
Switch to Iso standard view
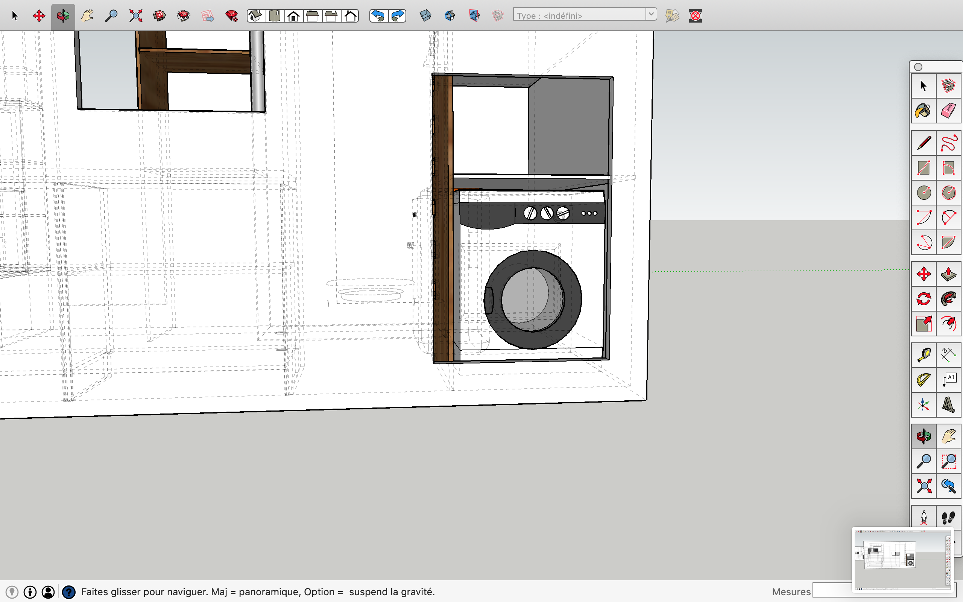pos(255,16)
